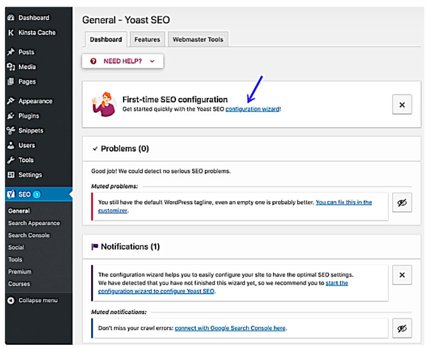Open the Snippets menu label

point(31,130)
